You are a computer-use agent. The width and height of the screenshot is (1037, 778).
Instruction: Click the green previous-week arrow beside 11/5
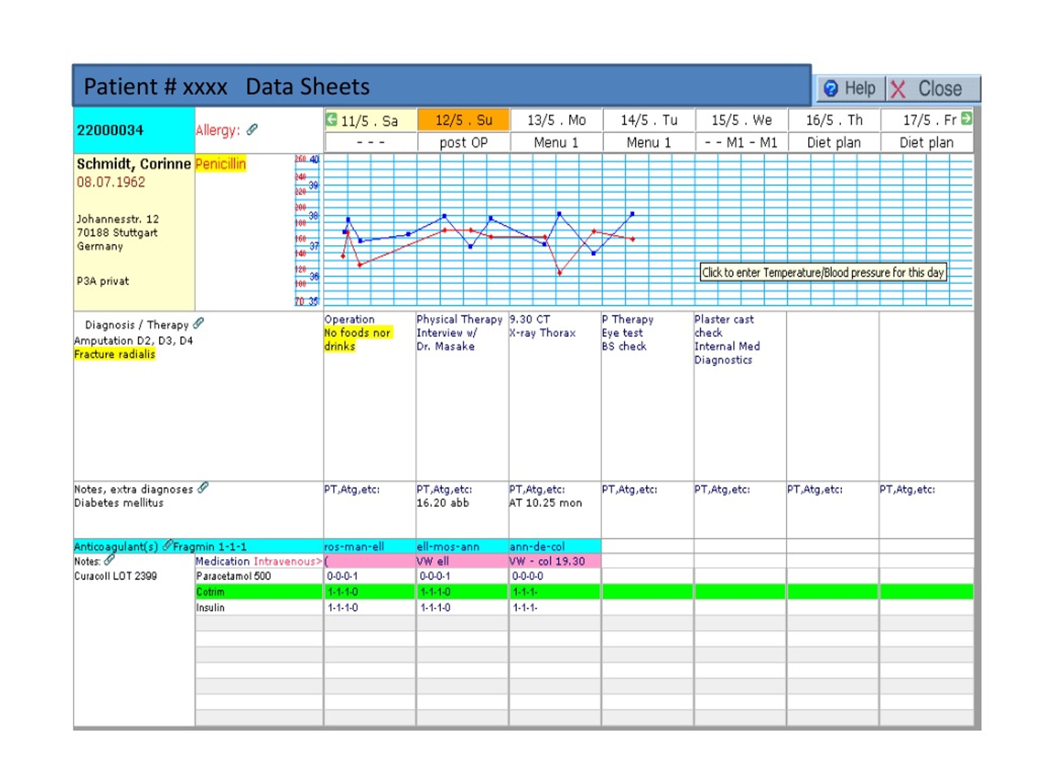[x=331, y=120]
